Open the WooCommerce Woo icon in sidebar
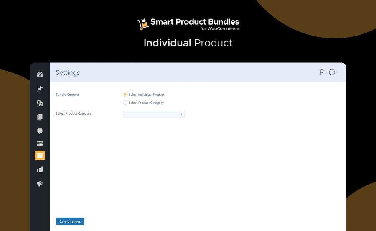Screen dimensions: 376x231 tap(40, 144)
